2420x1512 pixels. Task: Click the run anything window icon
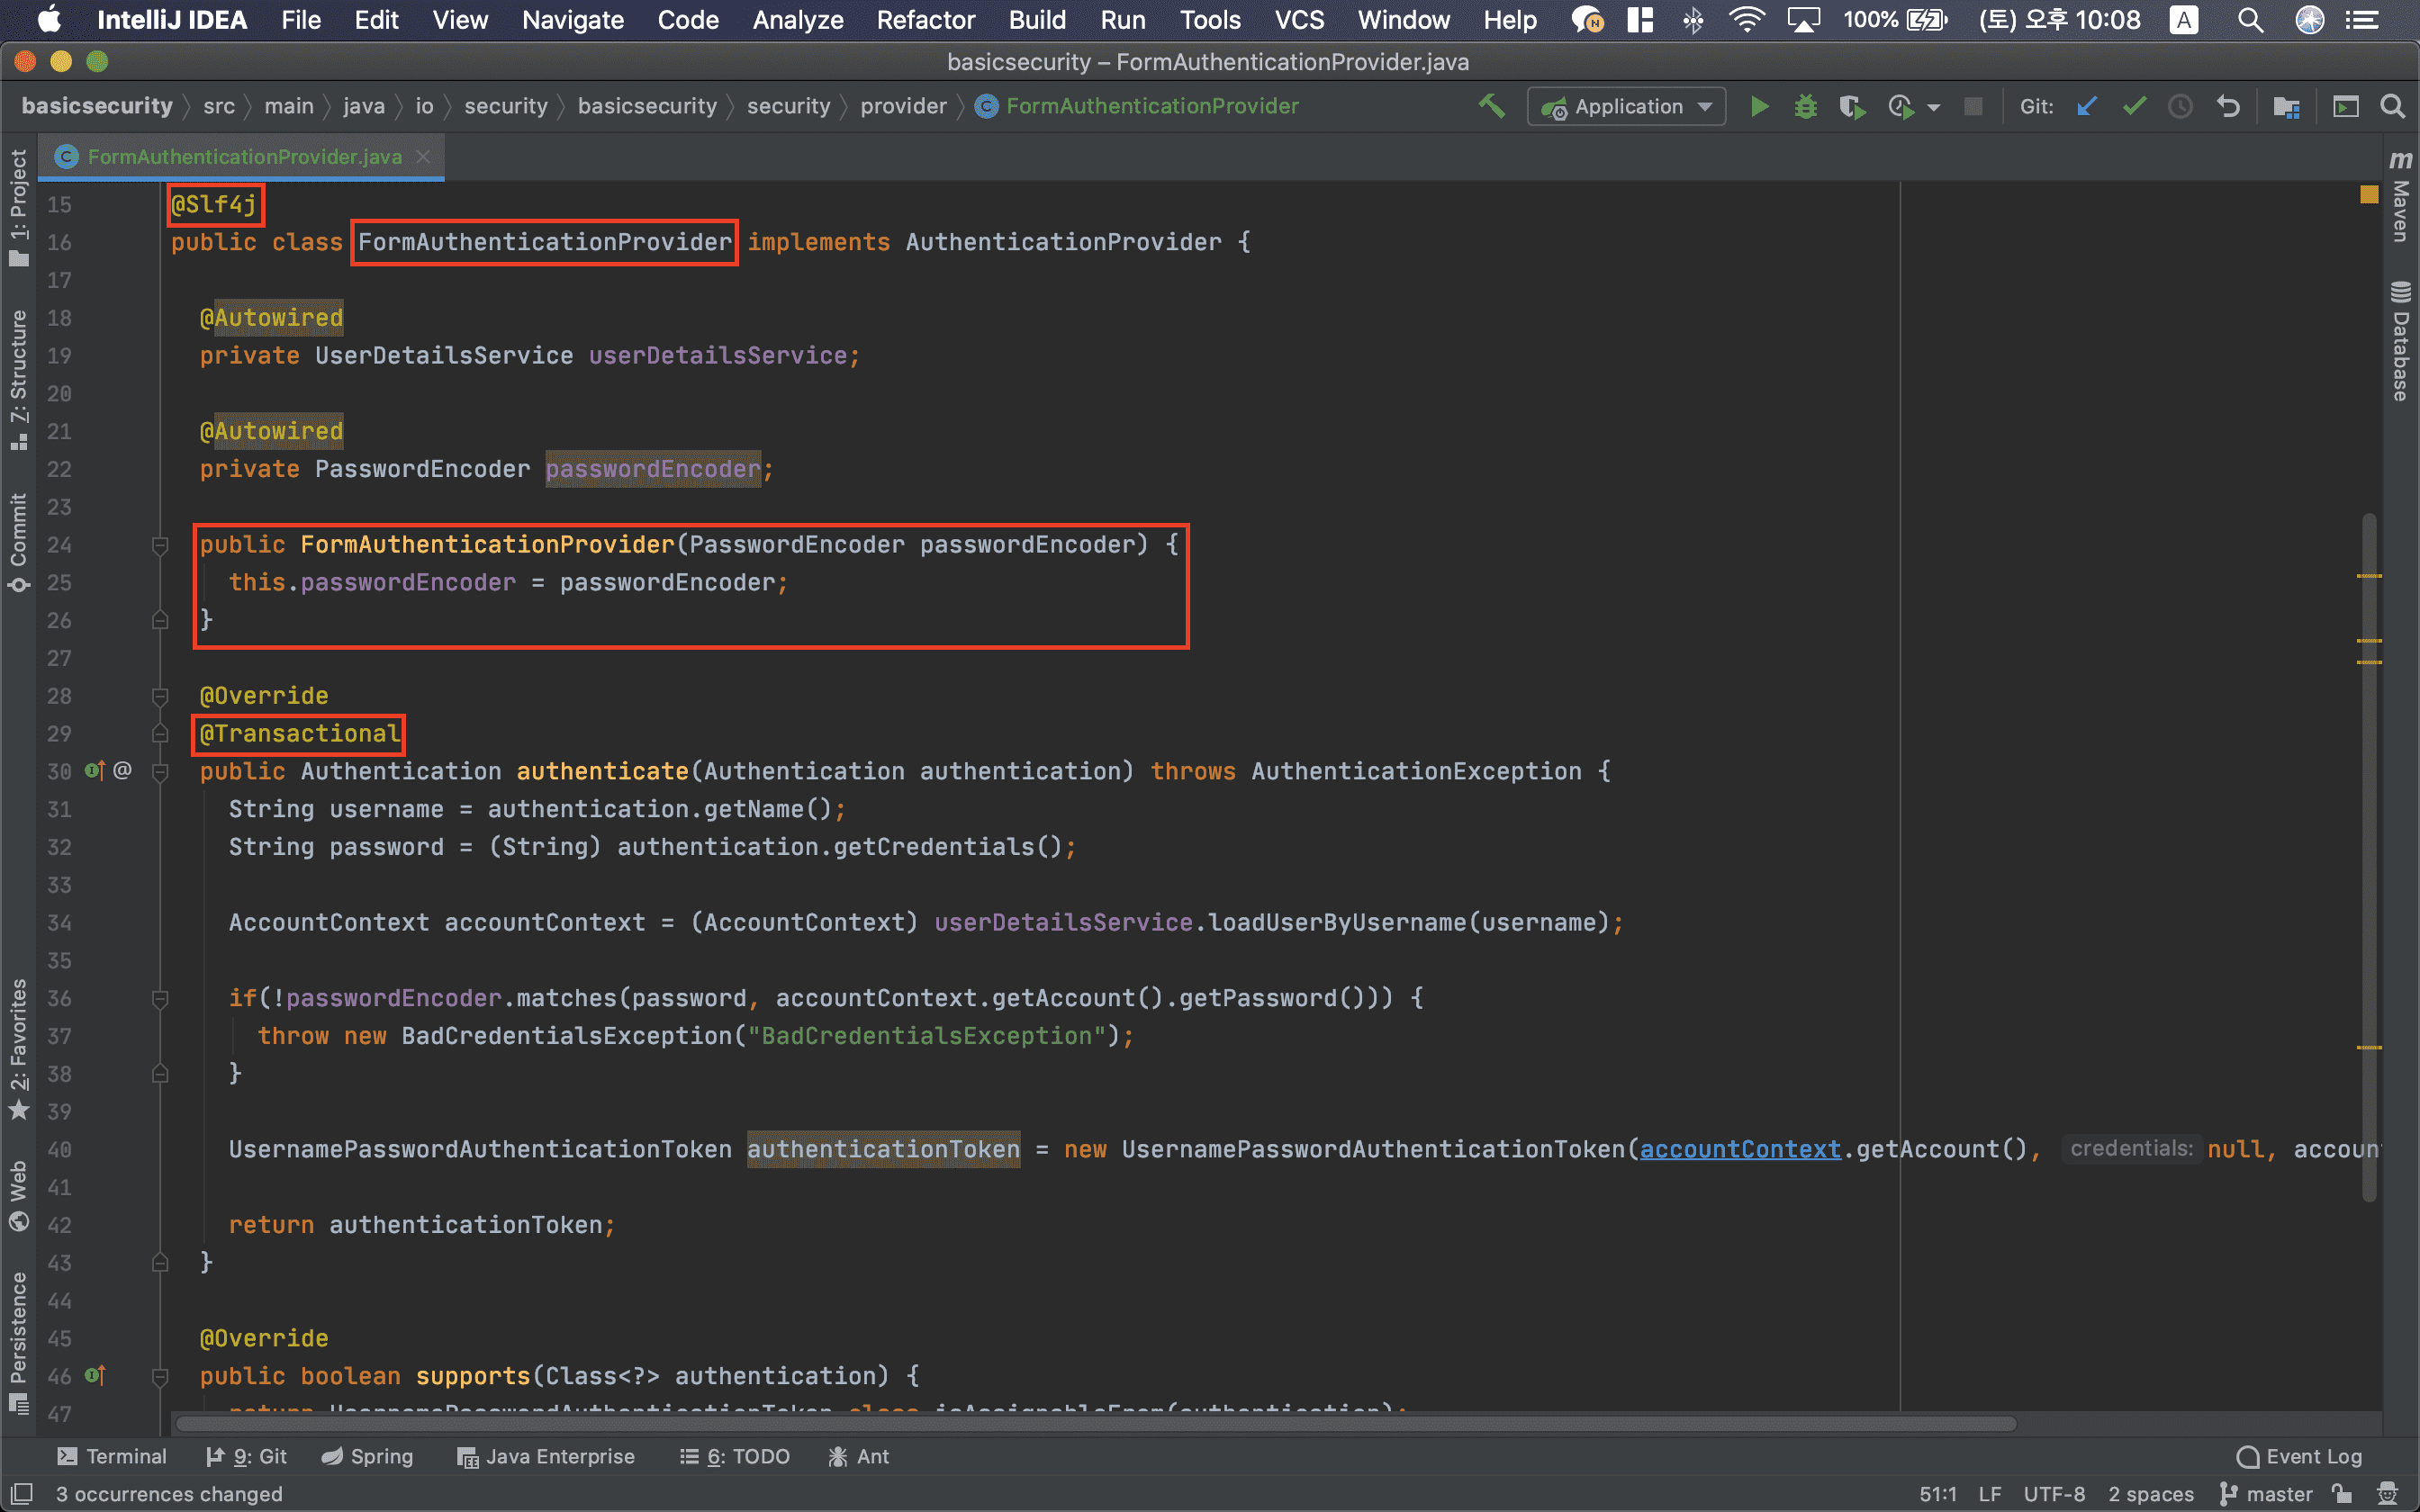[2345, 106]
